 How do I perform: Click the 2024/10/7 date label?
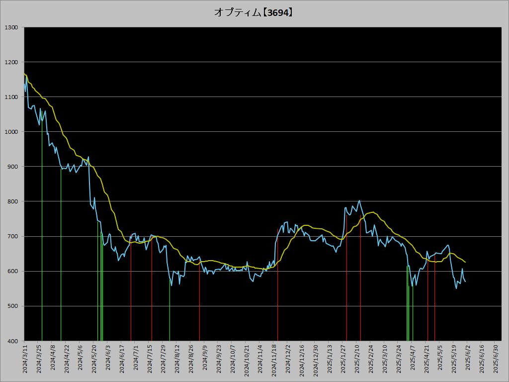pos(233,358)
